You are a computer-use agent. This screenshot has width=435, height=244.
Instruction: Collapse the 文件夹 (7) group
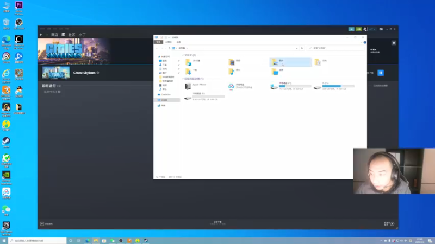pyautogui.click(x=183, y=55)
